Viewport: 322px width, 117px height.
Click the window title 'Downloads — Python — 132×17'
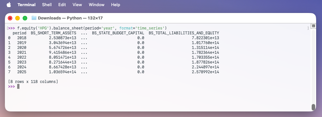tap(70, 18)
